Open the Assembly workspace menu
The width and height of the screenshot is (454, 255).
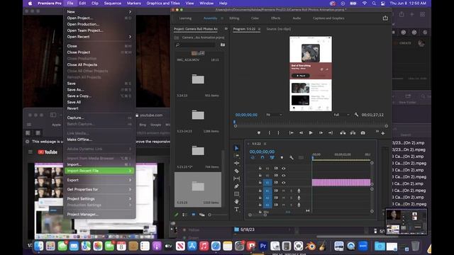222,18
